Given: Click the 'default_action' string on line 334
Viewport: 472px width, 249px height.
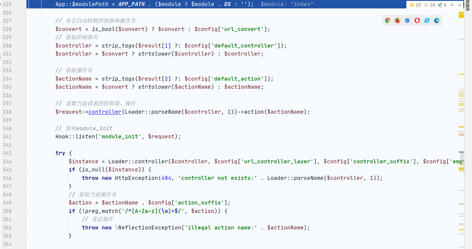Looking at the screenshot, I should (x=238, y=79).
